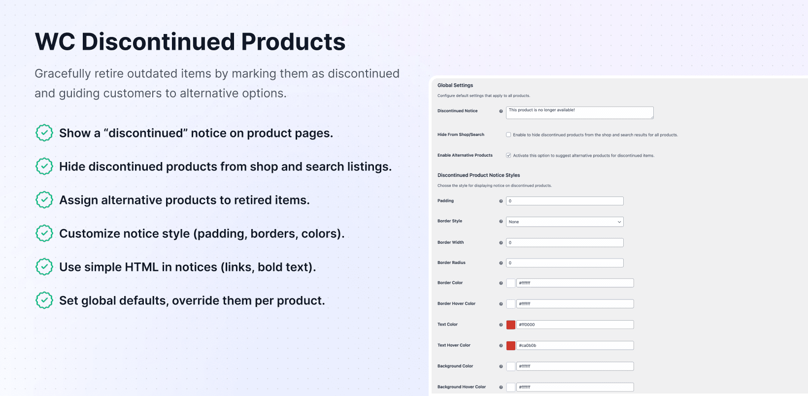Click the Discontinued Notice text area
The image size is (808, 396).
[579, 113]
